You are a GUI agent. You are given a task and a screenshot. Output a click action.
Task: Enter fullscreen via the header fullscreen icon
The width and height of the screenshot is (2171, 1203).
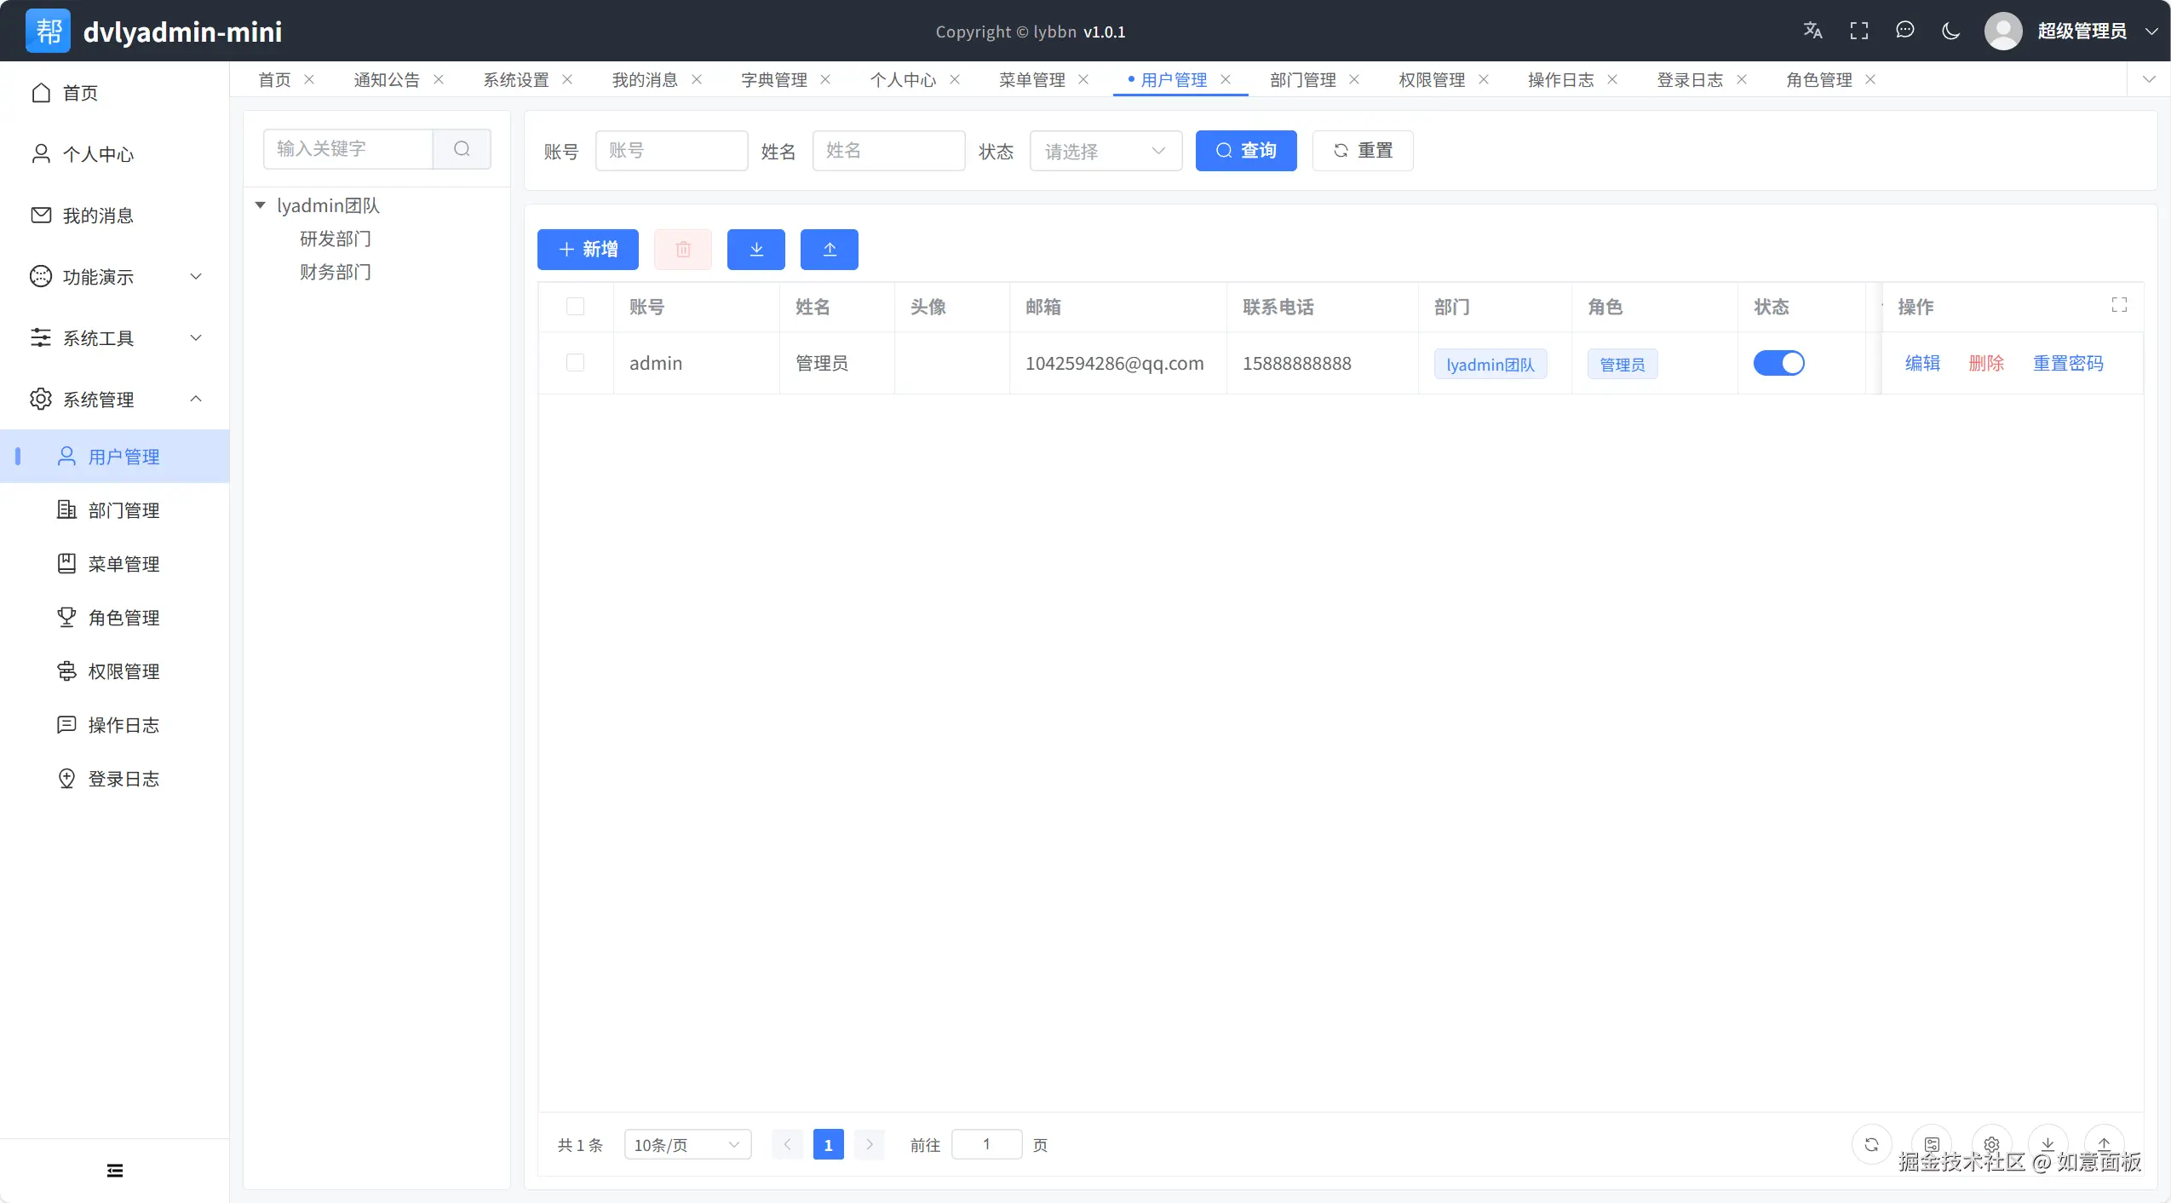click(x=1859, y=31)
